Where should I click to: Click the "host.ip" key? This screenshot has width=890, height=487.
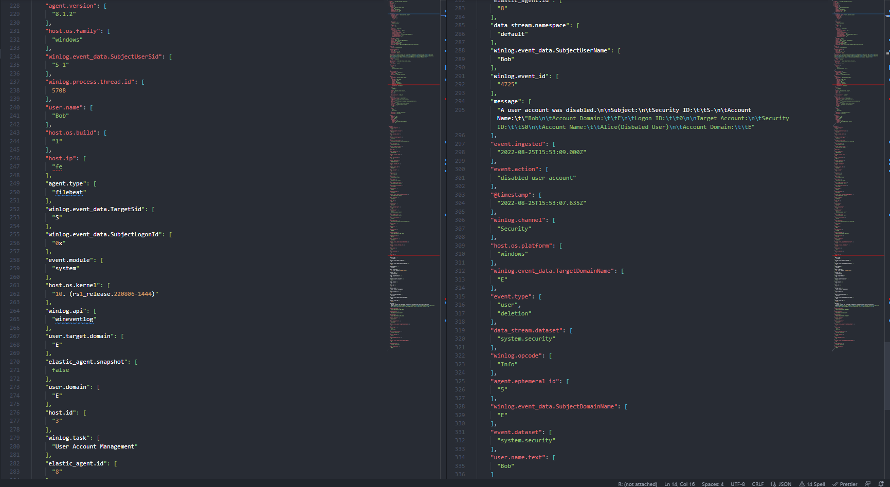click(61, 158)
